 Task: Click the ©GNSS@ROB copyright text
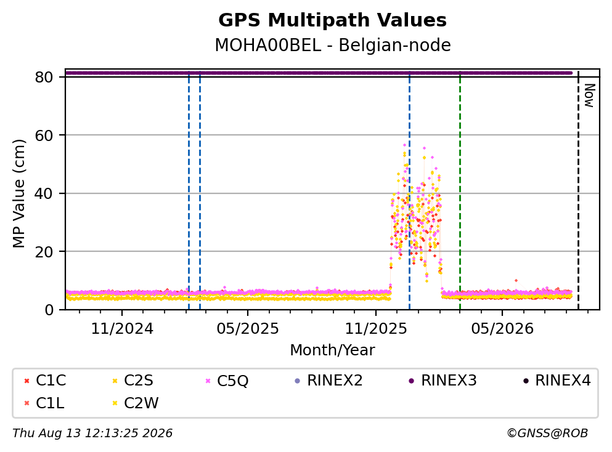[547, 433]
